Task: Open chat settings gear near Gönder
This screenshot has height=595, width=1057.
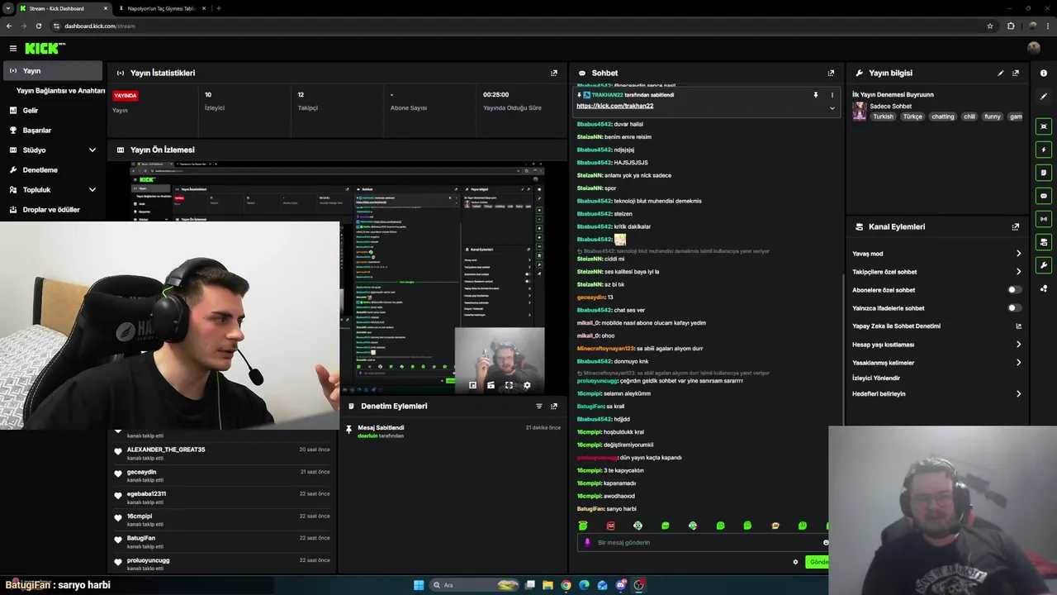Action: point(795,562)
